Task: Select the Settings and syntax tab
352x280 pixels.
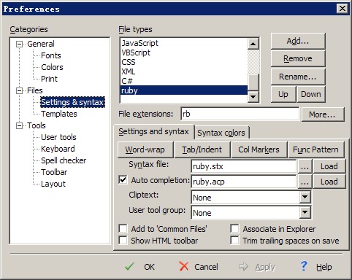Action: 153,131
